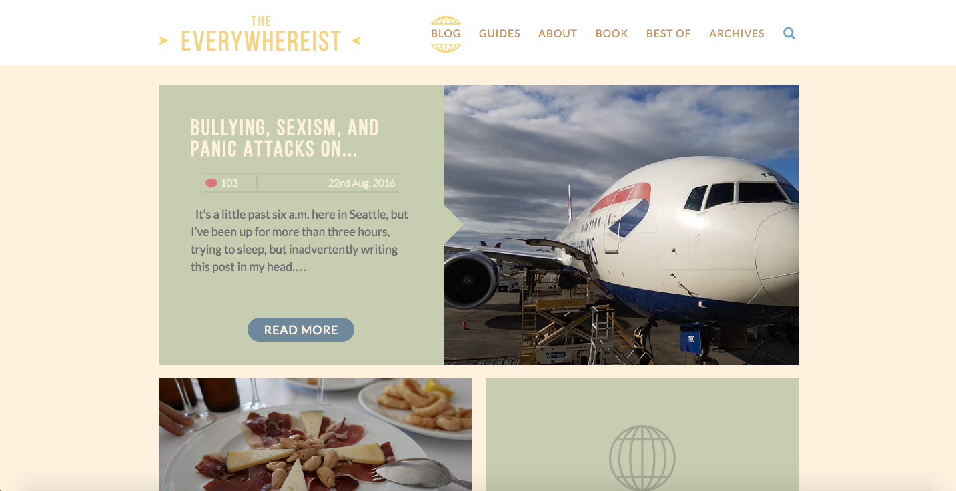956x491 pixels.
Task: Visit the Archives page
Action: pyautogui.click(x=737, y=33)
